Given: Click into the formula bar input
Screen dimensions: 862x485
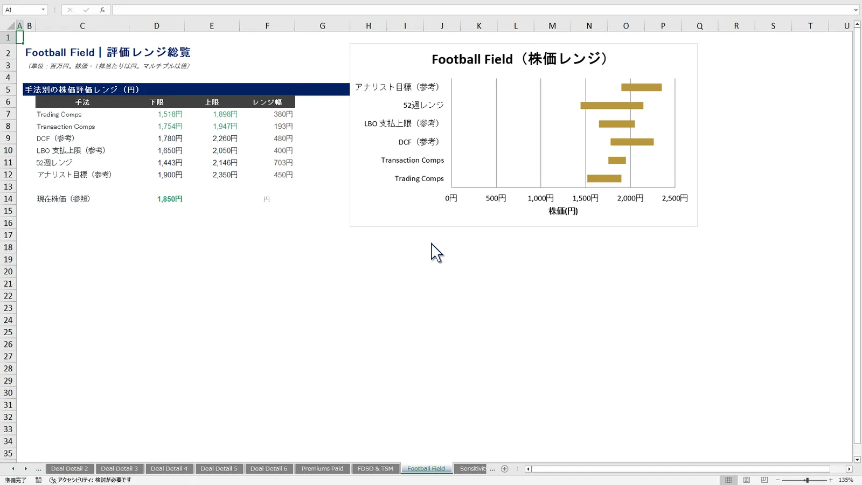Looking at the screenshot, I should click(481, 10).
